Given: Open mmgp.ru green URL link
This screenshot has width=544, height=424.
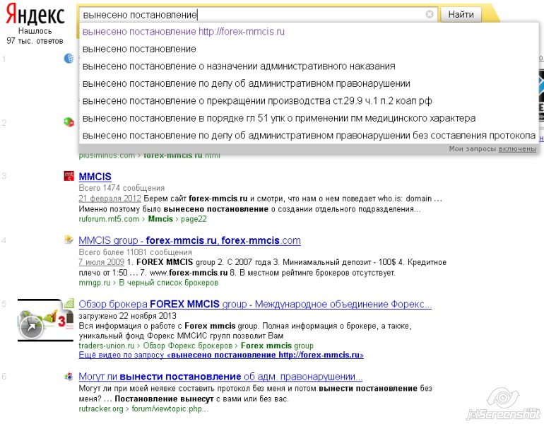Looking at the screenshot, I should (95, 283).
